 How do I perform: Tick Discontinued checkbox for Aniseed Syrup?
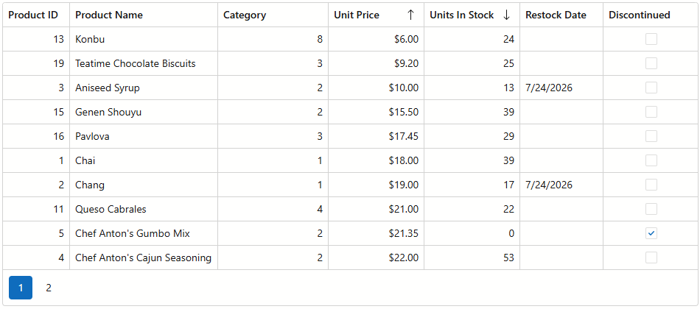point(651,88)
